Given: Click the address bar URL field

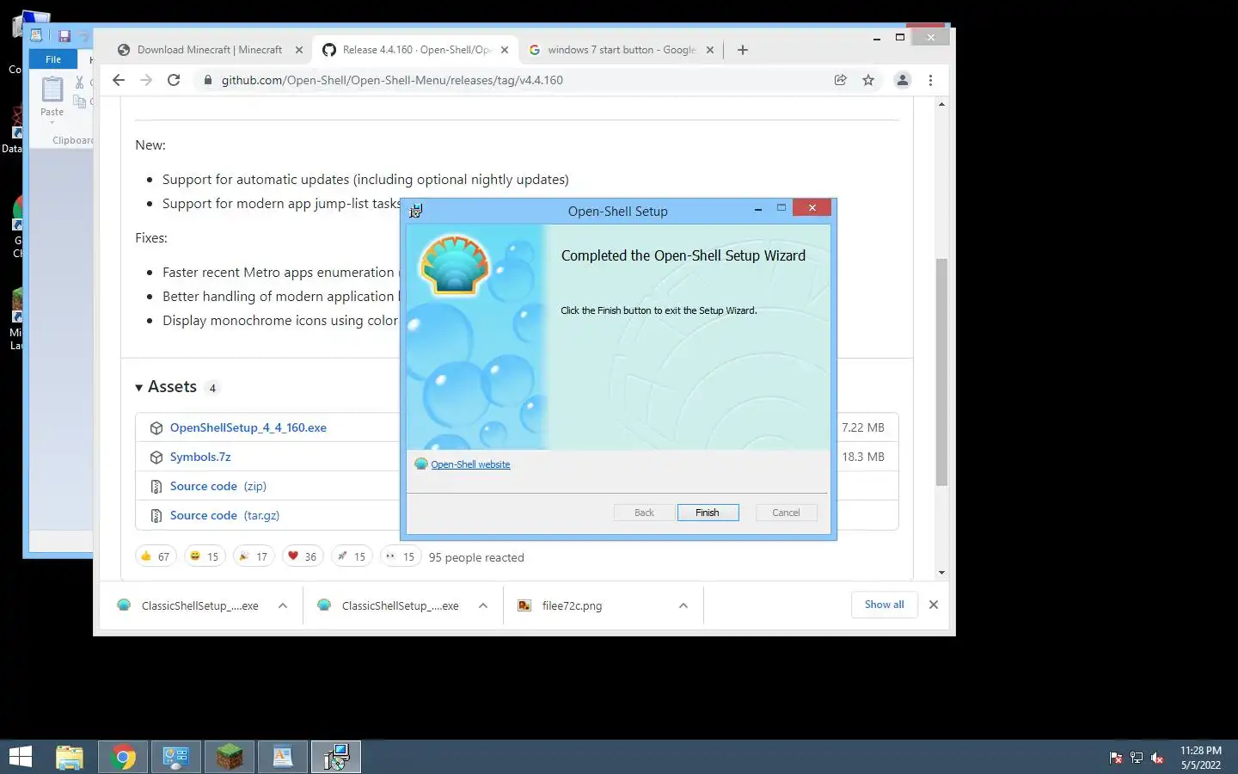Looking at the screenshot, I should 516,80.
